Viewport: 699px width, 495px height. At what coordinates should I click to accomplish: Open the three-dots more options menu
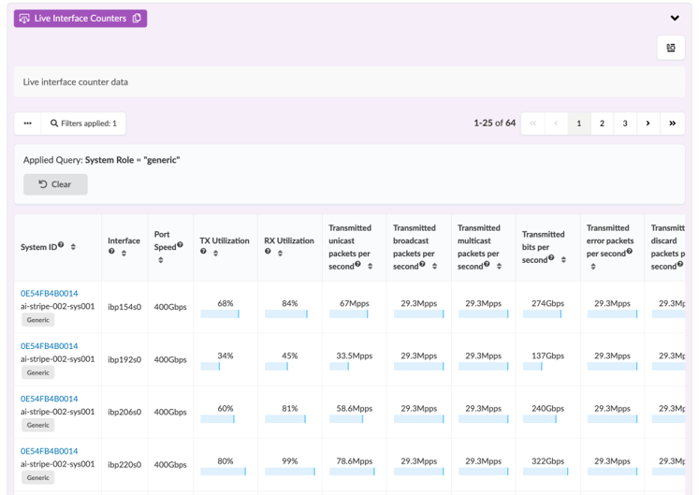click(28, 124)
